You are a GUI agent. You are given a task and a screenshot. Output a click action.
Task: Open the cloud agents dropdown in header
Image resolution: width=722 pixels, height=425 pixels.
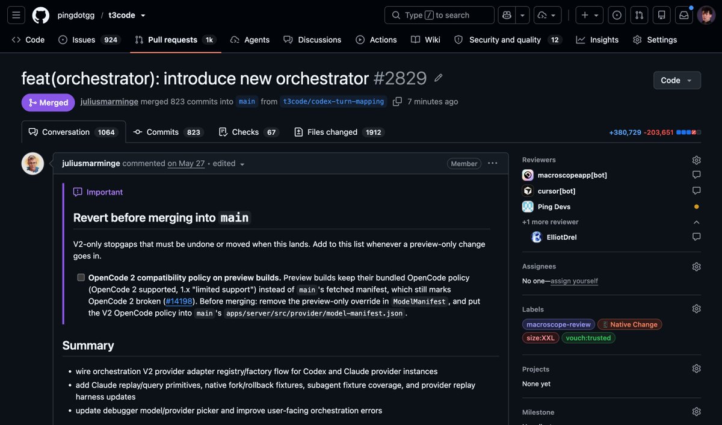coord(548,15)
